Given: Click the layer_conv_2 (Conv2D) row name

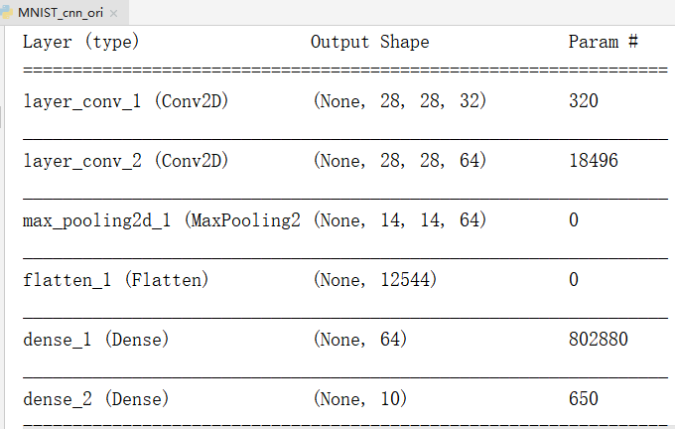Looking at the screenshot, I should tap(125, 160).
